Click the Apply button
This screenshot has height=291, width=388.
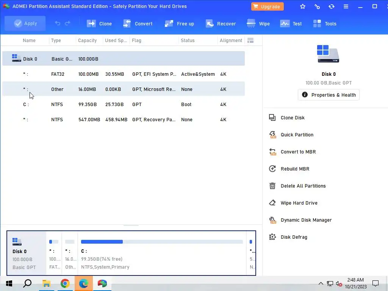pos(25,23)
